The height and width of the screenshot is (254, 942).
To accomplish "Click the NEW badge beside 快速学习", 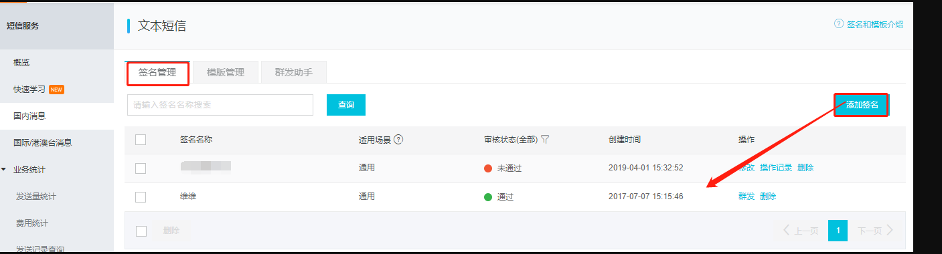I will click(x=56, y=90).
